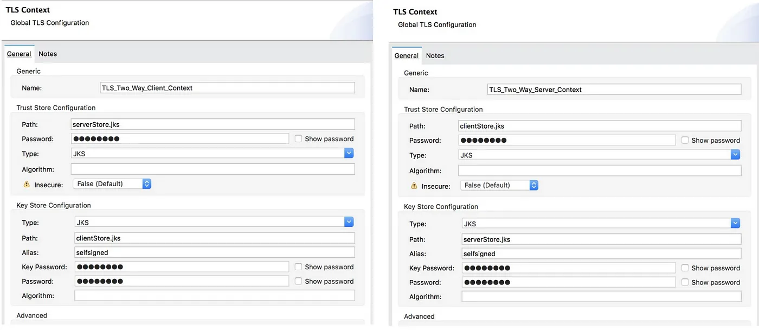Image resolution: width=759 pixels, height=330 pixels.
Task: Click the Name field containing TLS_Two_Way_Client_Context
Action: pyautogui.click(x=227, y=87)
